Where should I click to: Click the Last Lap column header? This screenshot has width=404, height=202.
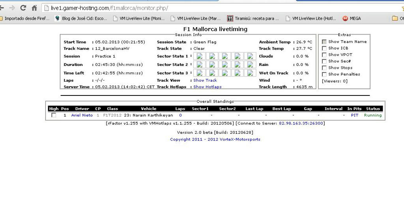point(254,109)
